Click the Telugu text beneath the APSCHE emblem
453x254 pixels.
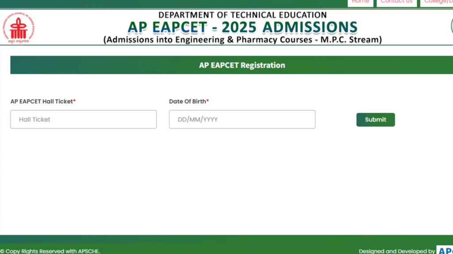18,41
